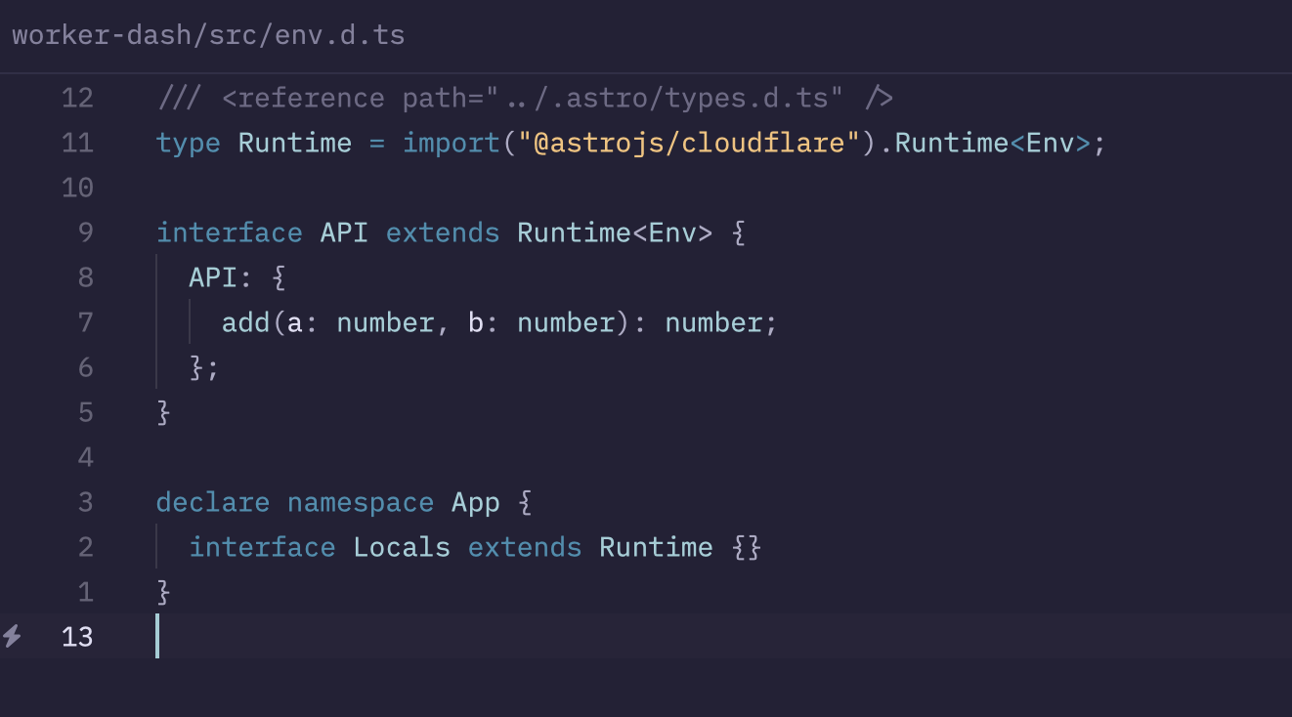This screenshot has height=717, width=1292.
Task: Click line number 7 in the gutter
Action: pos(84,322)
